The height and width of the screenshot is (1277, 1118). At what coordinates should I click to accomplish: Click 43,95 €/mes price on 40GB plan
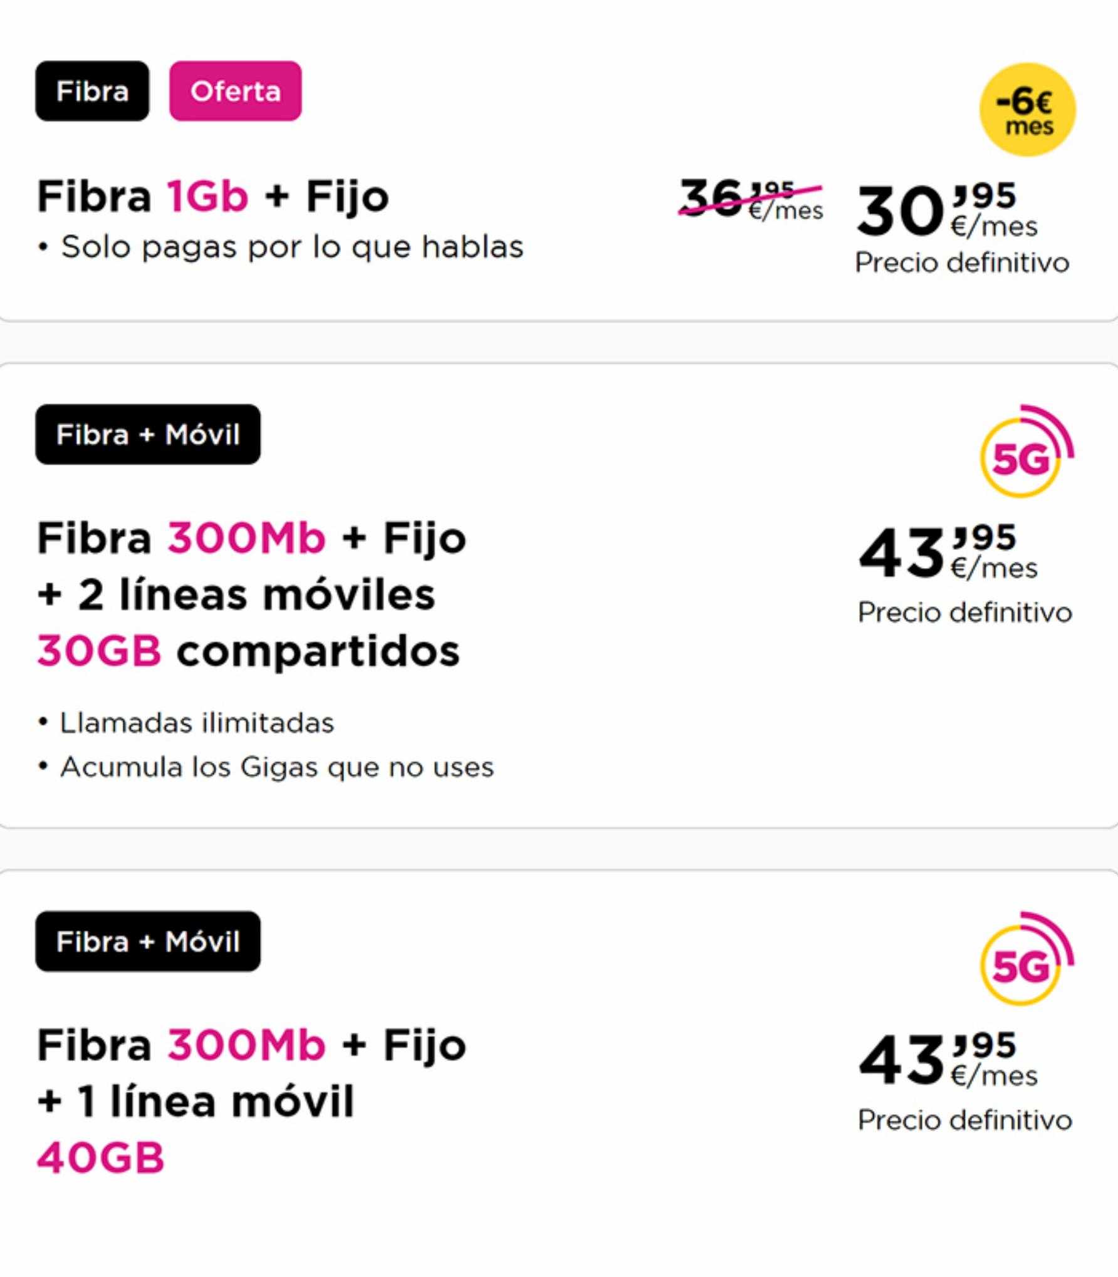[947, 1060]
